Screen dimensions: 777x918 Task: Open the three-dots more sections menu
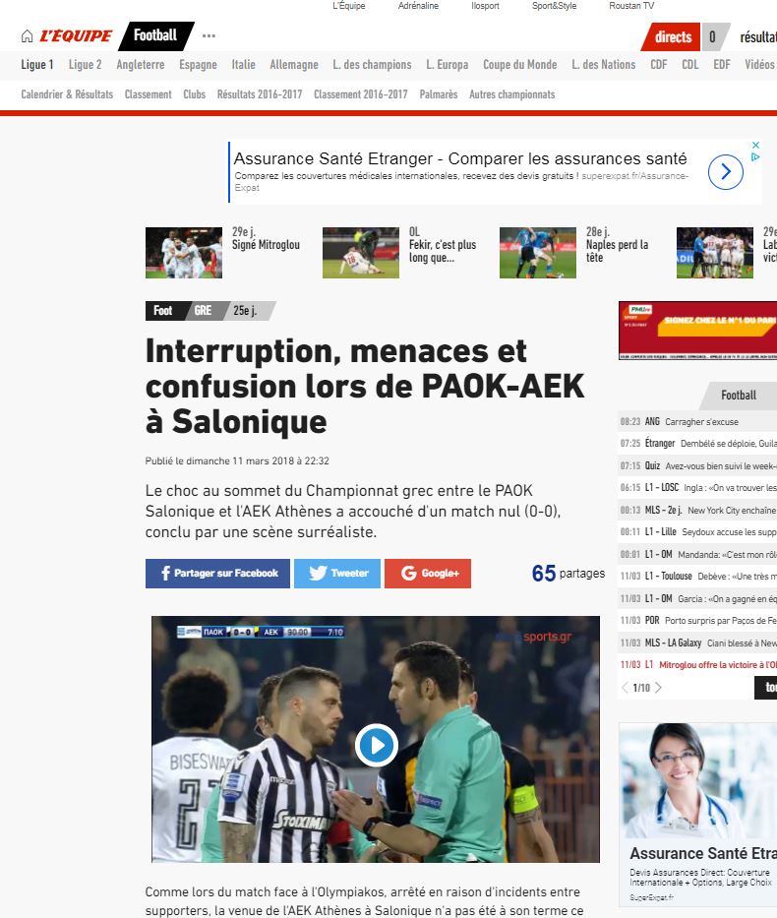click(x=209, y=35)
